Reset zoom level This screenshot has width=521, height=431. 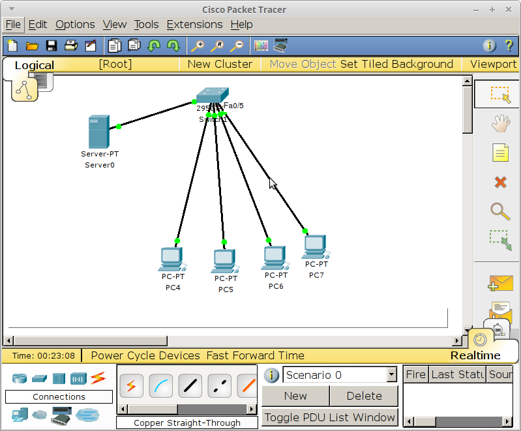[217, 46]
